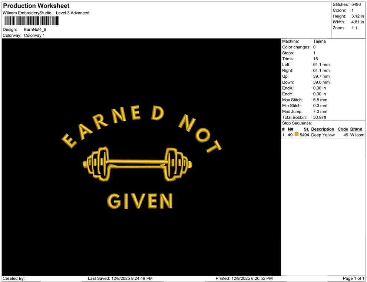Select the 'Colorway 1' label
Screen dimensions: 367x282
(x=35, y=36)
